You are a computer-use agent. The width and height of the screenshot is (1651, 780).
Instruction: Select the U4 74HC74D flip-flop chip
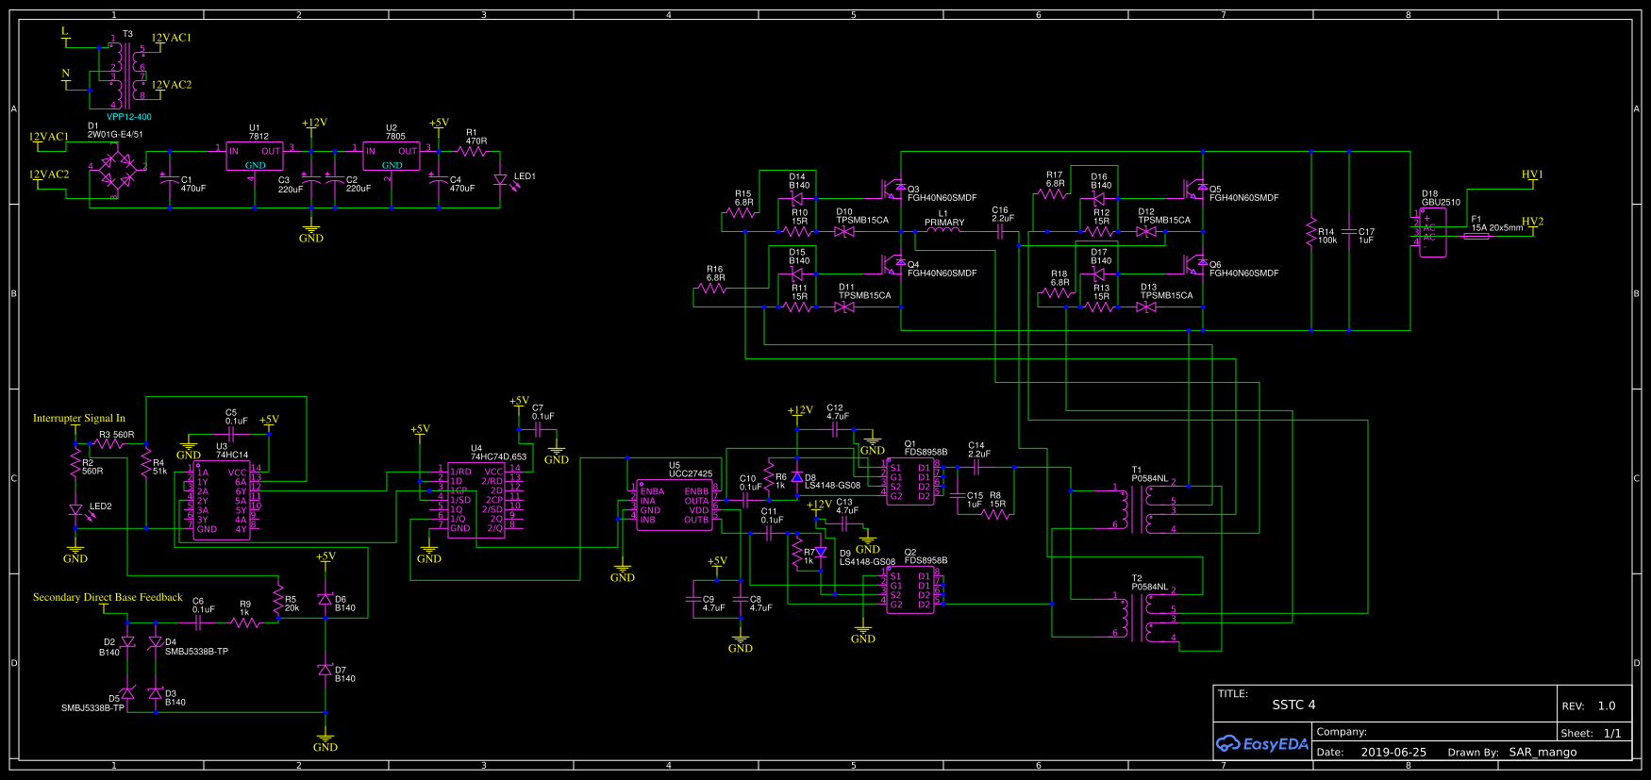click(x=475, y=500)
